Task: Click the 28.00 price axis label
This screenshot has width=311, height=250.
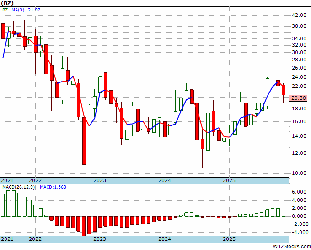Action: pyautogui.click(x=299, y=60)
